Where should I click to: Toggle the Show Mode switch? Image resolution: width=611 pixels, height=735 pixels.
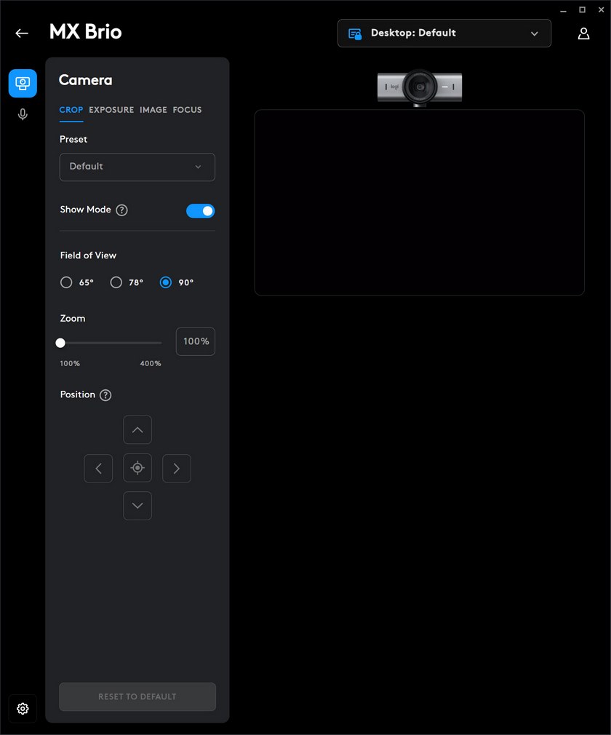point(201,211)
